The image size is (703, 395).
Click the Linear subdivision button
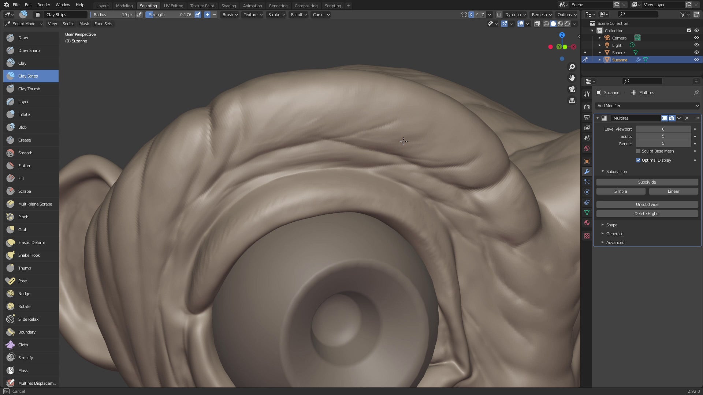[x=673, y=191]
